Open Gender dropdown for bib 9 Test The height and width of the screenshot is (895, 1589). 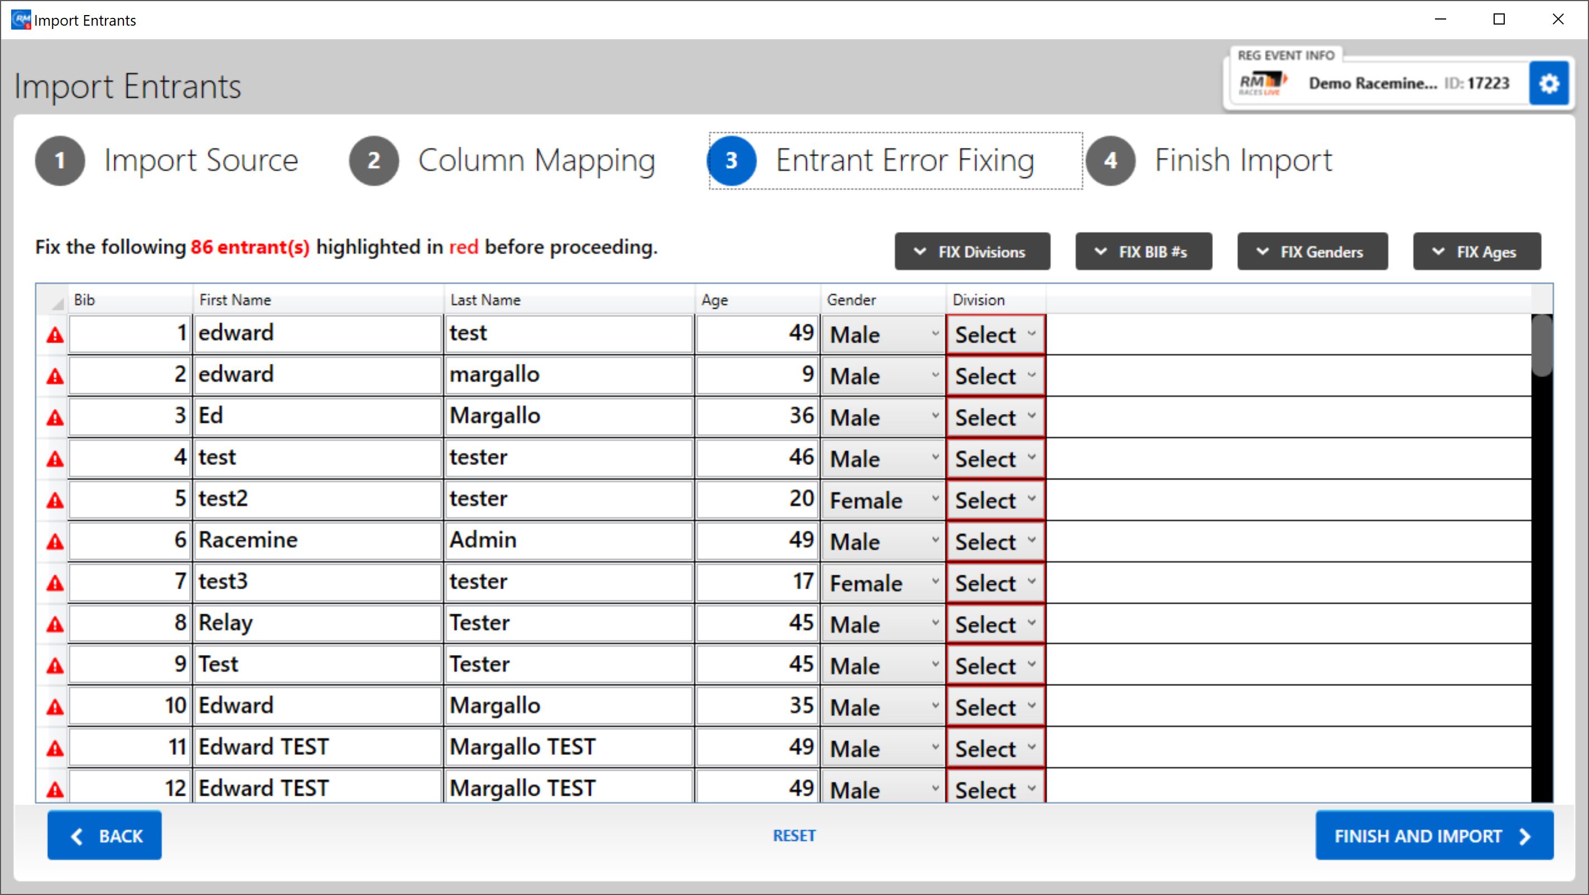[x=883, y=665]
